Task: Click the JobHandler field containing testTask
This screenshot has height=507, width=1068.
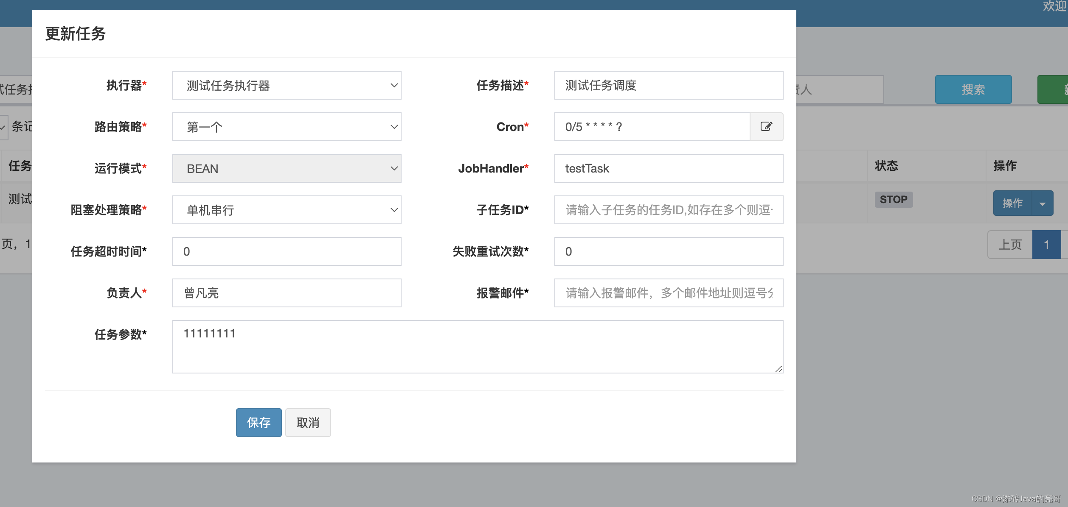Action: [669, 168]
